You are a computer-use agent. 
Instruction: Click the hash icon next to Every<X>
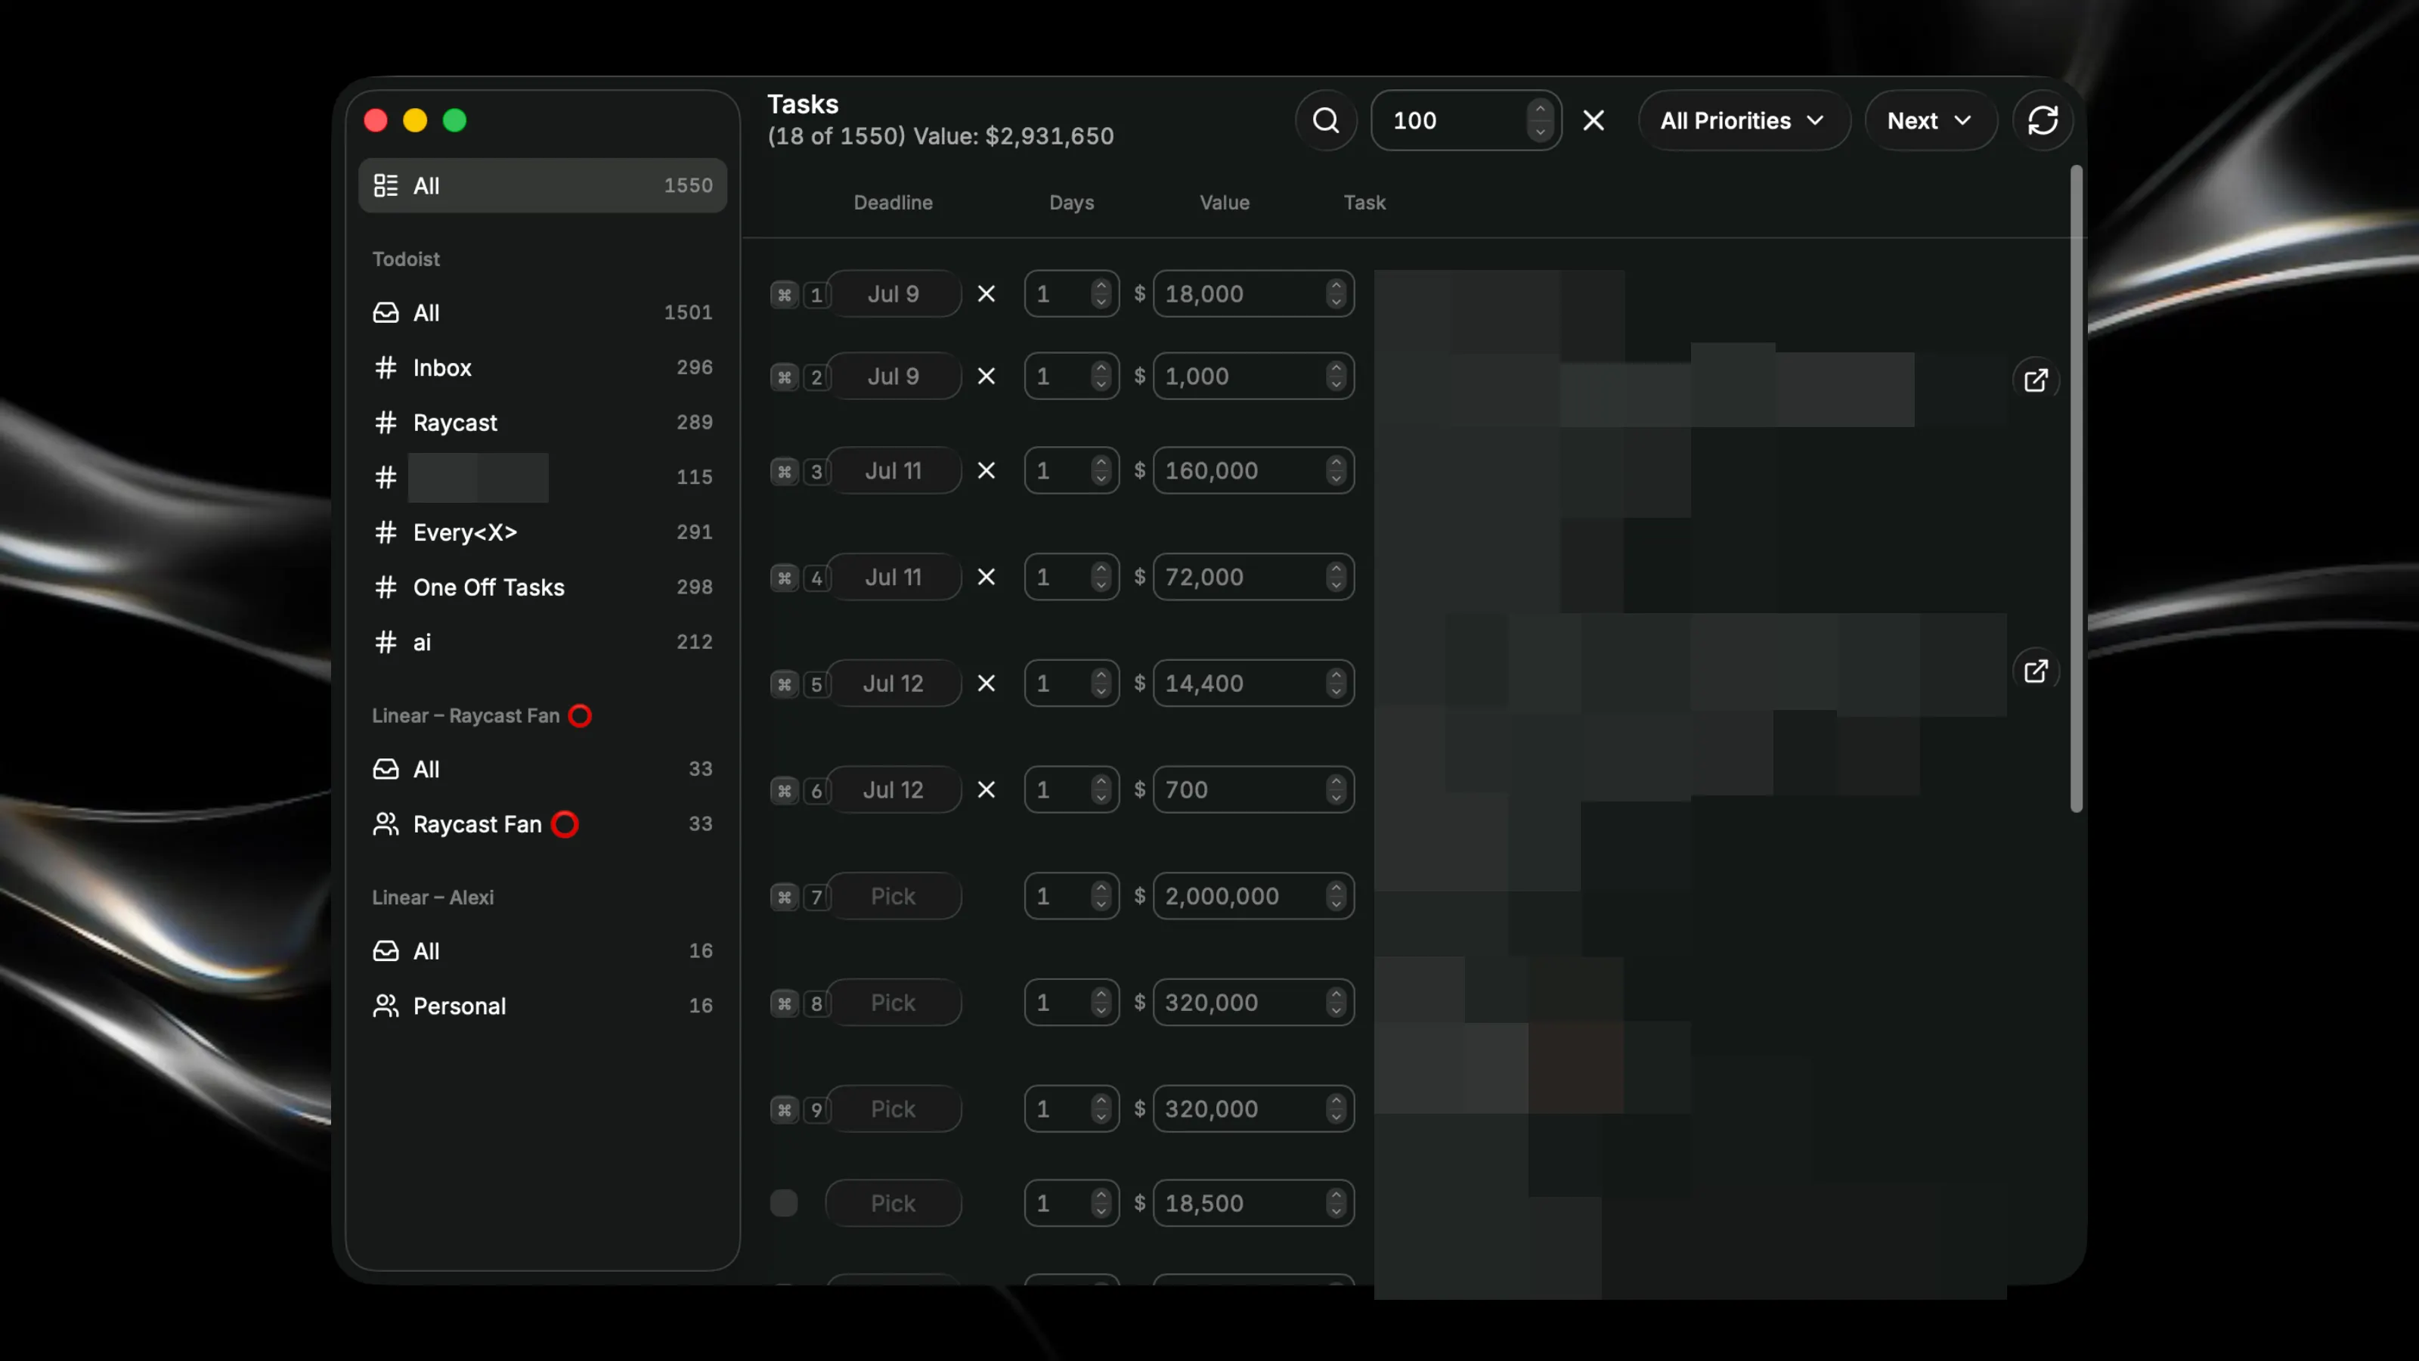(x=386, y=532)
